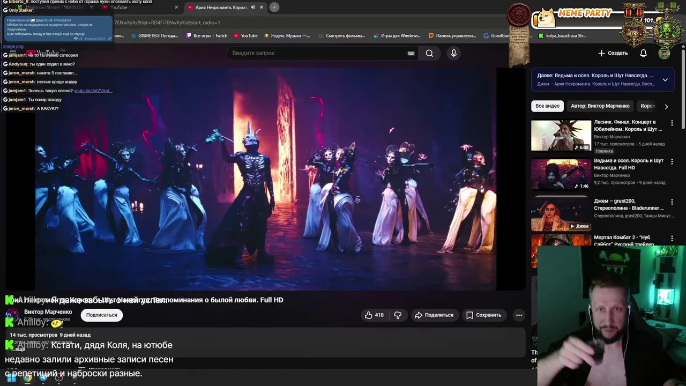The image size is (686, 386).
Task: Click the Лесник. Финал. Концерт title text
Action: [628, 125]
